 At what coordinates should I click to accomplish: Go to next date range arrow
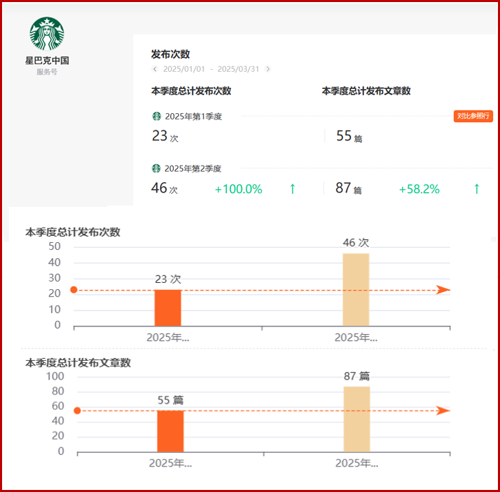click(x=268, y=69)
